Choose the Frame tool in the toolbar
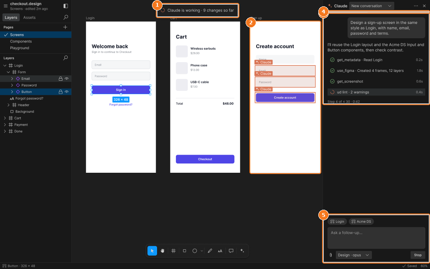The width and height of the screenshot is (430, 269). pos(173,251)
